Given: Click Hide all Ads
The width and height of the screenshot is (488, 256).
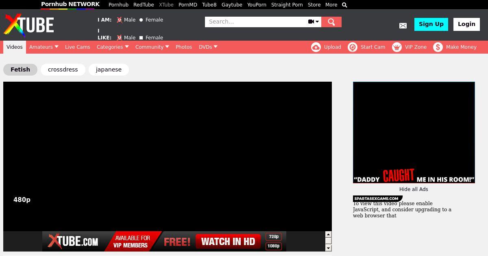Looking at the screenshot, I should pos(414,189).
